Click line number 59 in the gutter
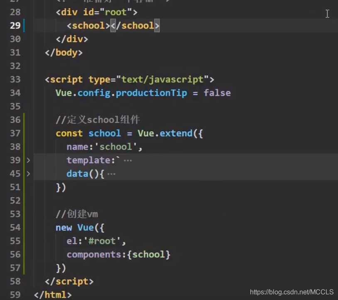This screenshot has width=338, height=300. (15, 295)
